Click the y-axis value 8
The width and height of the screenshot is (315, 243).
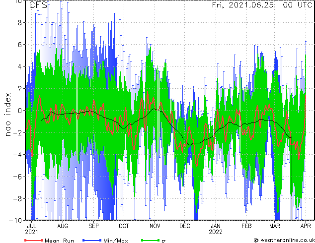pos(20,23)
